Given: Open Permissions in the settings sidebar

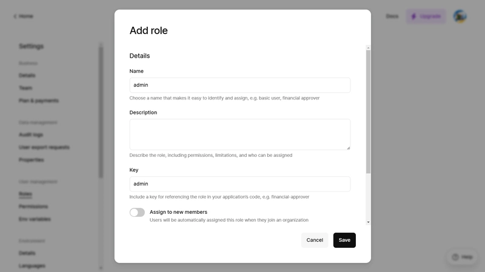Looking at the screenshot, I should click(33, 207).
